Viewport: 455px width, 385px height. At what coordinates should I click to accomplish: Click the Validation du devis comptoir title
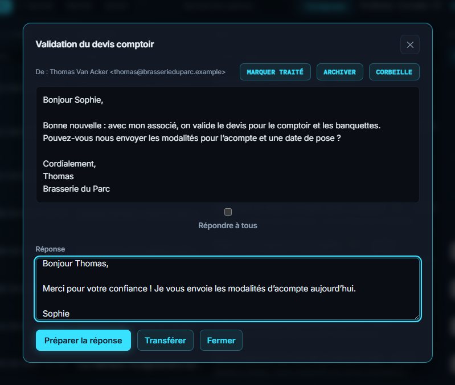[95, 44]
